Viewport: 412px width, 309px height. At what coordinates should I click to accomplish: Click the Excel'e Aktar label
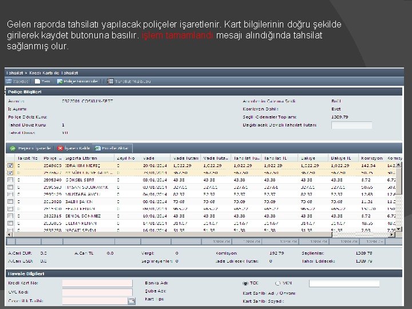pos(115,148)
